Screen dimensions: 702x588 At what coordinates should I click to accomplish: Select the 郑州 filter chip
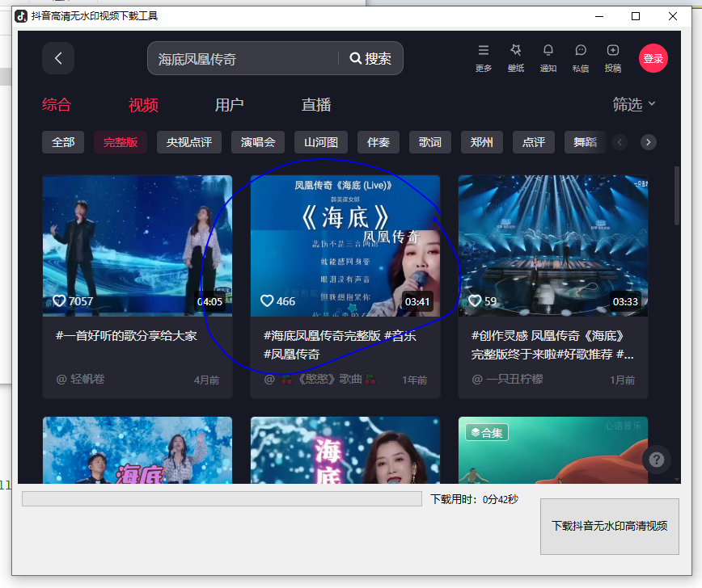pyautogui.click(x=482, y=142)
